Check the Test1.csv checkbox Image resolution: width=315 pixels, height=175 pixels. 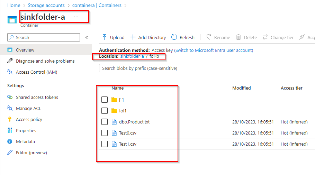[x=105, y=144]
